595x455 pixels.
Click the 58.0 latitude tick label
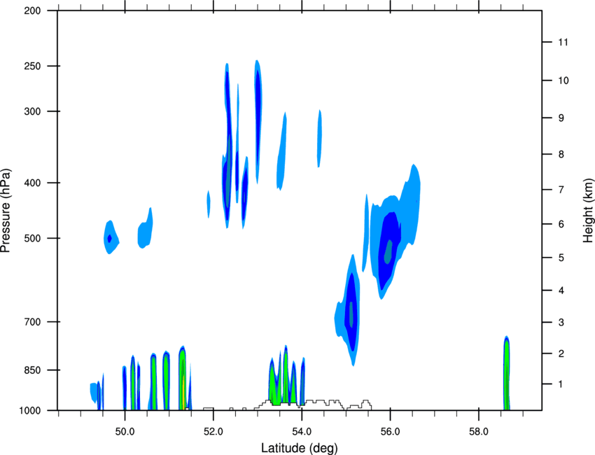pos(479,432)
